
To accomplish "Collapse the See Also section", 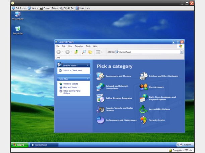I will tap(88, 79).
